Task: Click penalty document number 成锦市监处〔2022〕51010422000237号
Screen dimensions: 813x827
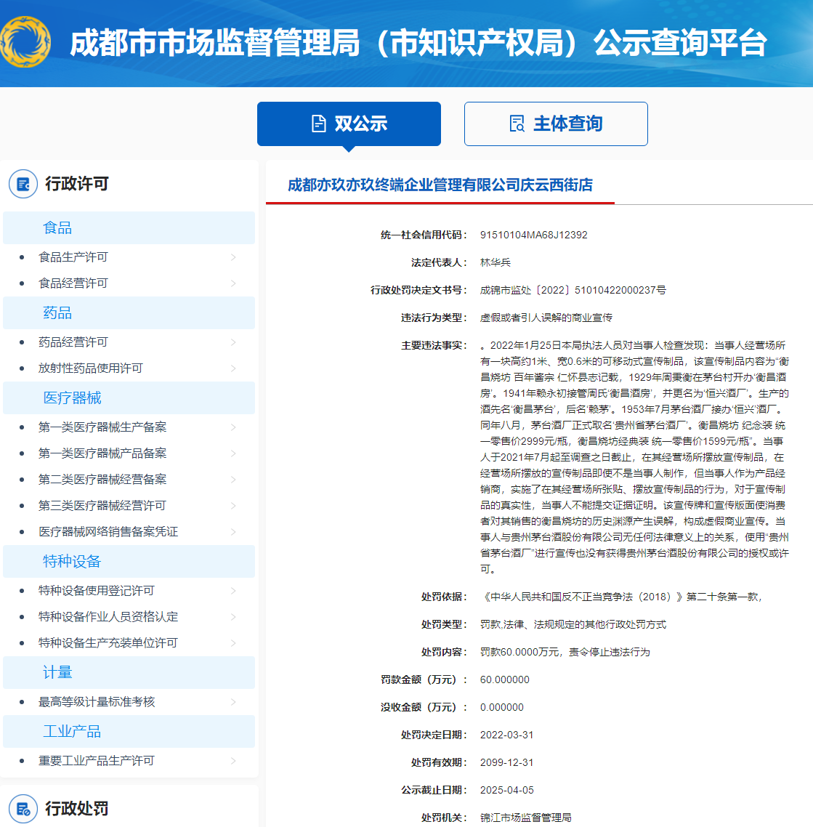Action: click(x=573, y=290)
